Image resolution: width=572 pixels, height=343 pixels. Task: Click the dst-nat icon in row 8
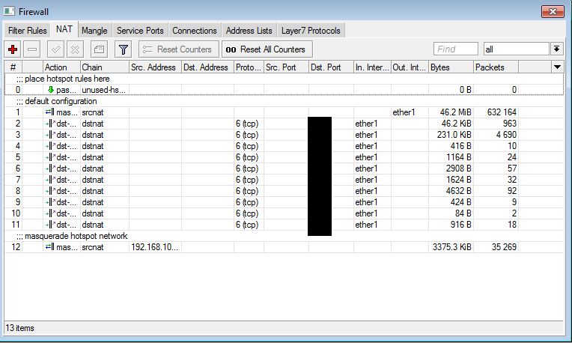coord(50,191)
